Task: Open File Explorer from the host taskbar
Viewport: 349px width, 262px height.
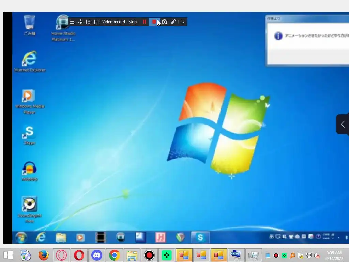Action: click(x=132, y=256)
